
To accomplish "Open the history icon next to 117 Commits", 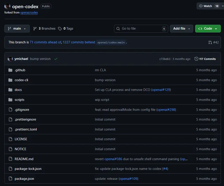I will [196, 59].
